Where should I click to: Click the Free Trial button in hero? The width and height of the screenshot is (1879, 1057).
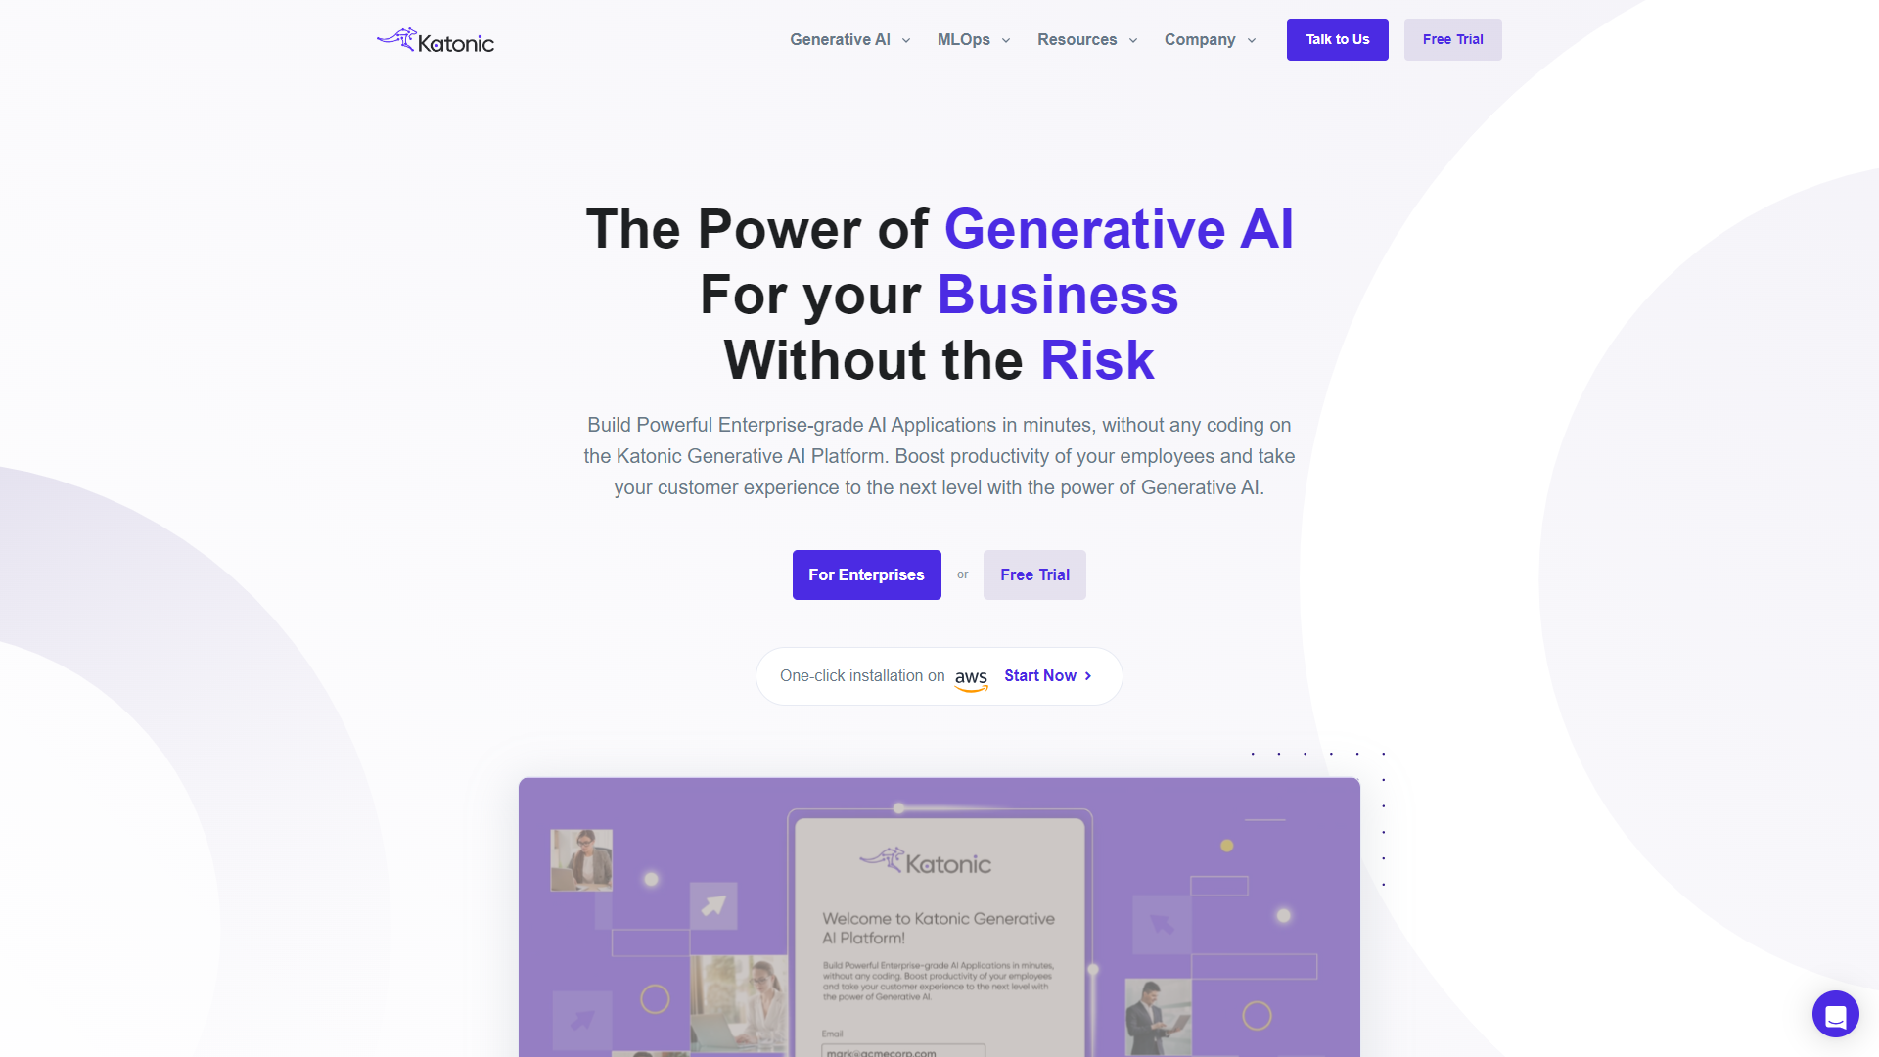tap(1035, 573)
